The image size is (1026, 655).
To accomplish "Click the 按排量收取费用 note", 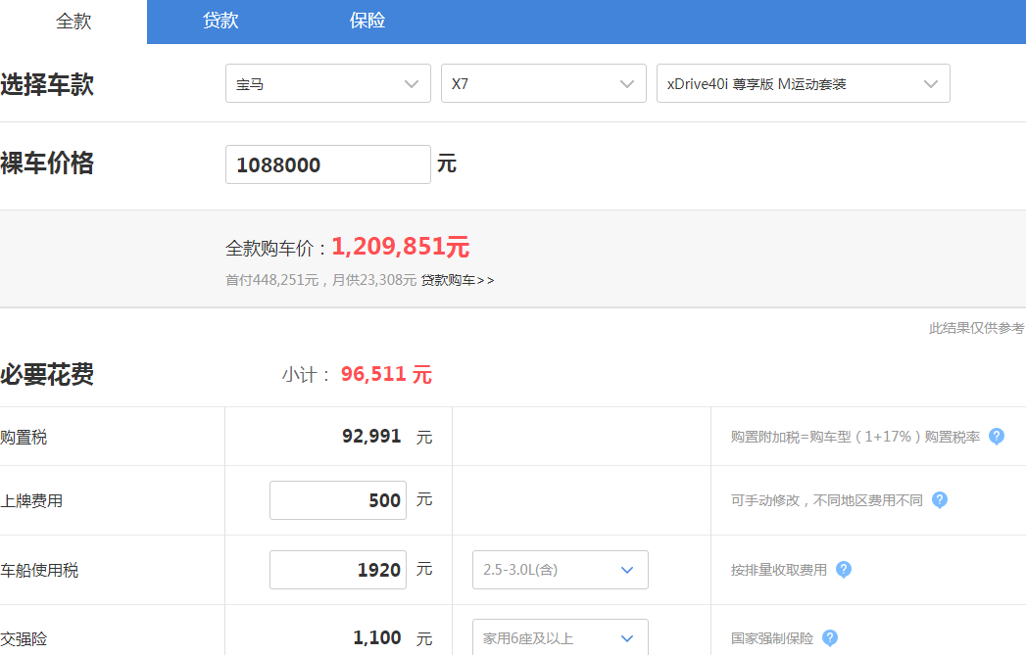I will click(x=779, y=570).
